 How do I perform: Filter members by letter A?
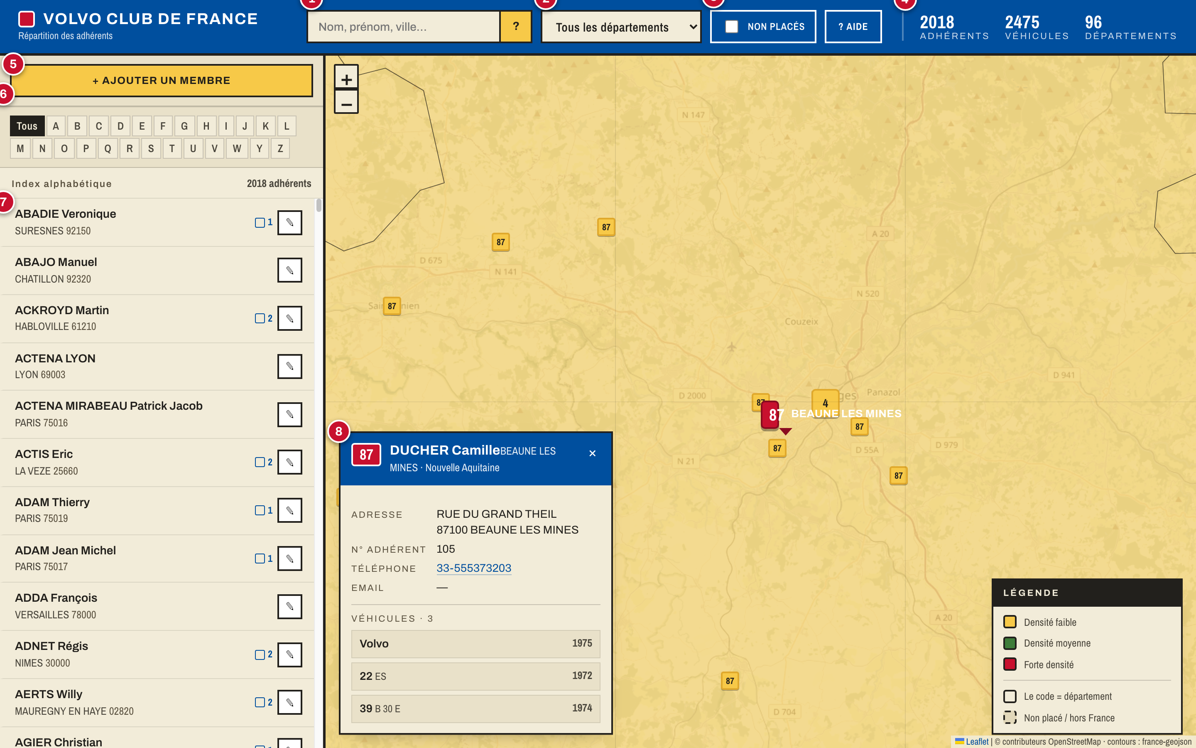[x=56, y=126]
